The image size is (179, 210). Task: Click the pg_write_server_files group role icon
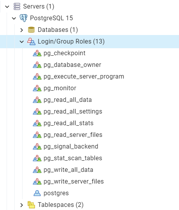(37, 182)
